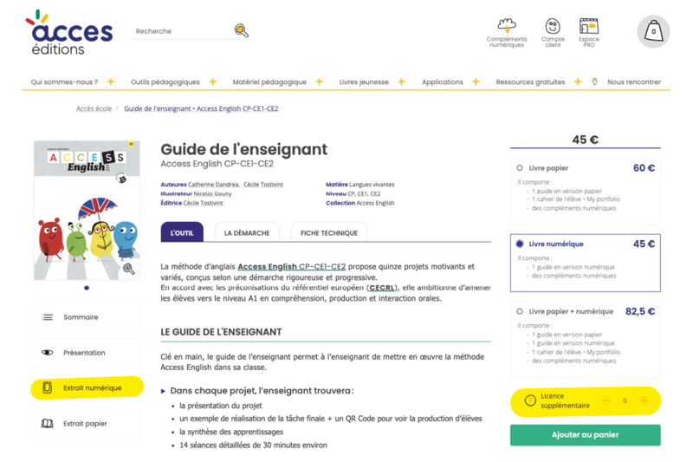Expand the Ressources gratuites plus sign
Viewport: 693px width, 462px height.
[578, 81]
